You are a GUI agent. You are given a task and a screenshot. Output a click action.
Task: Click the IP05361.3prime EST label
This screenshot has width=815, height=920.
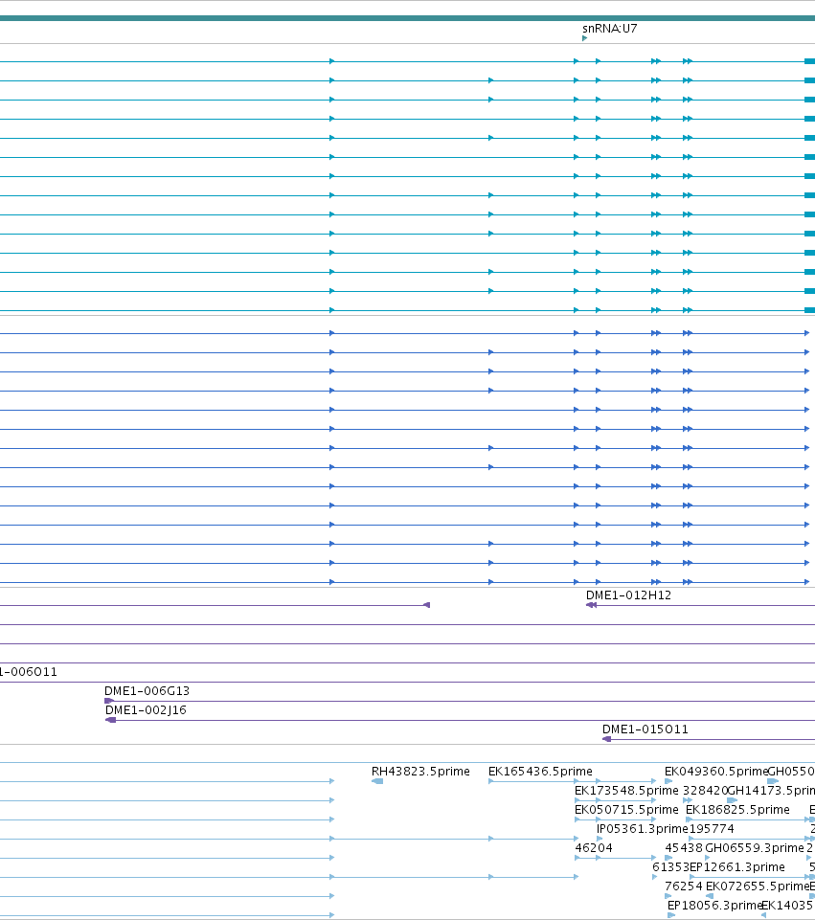pos(642,829)
